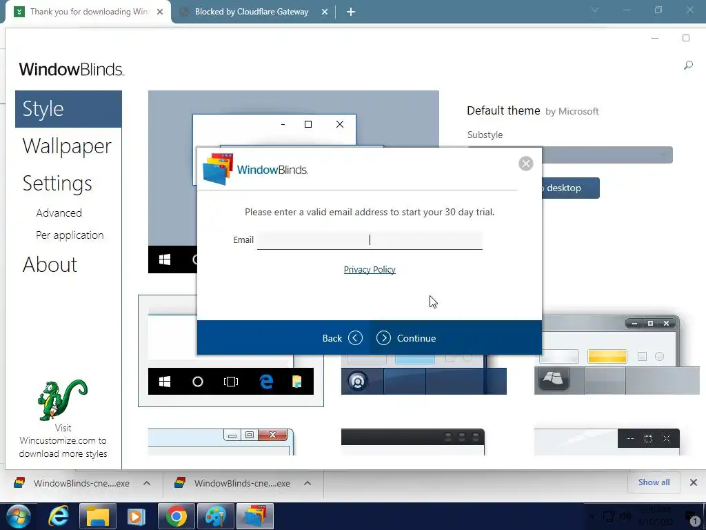Open the Windows Start menu
Screen dimensions: 706x530
pyautogui.click(x=19, y=516)
